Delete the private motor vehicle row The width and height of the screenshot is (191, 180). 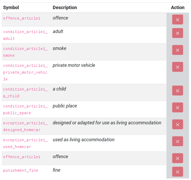tap(177, 67)
